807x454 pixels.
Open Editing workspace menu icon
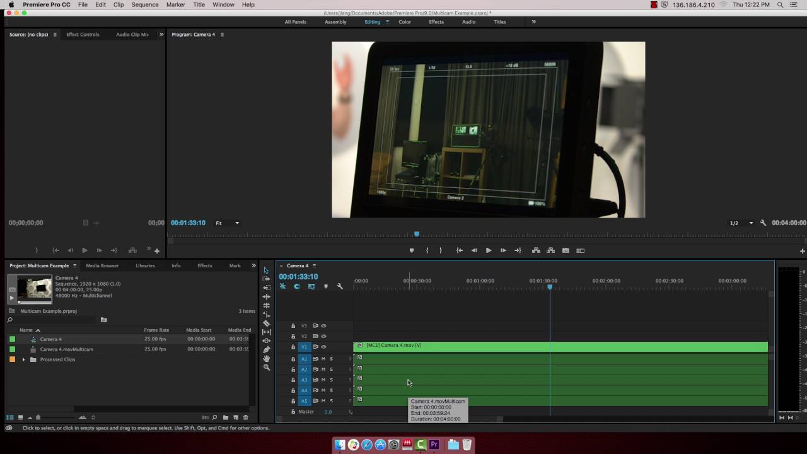387,22
